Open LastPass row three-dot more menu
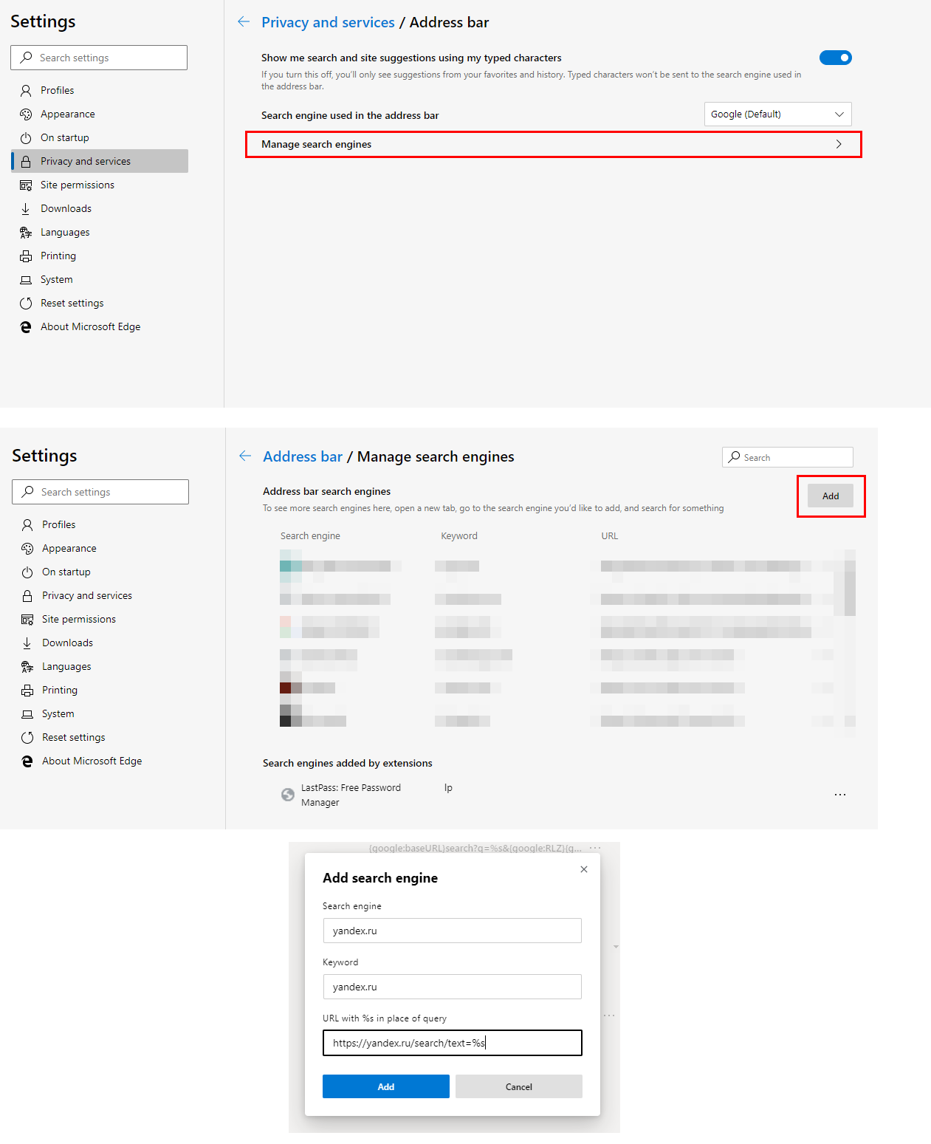931x1144 pixels. 840,795
